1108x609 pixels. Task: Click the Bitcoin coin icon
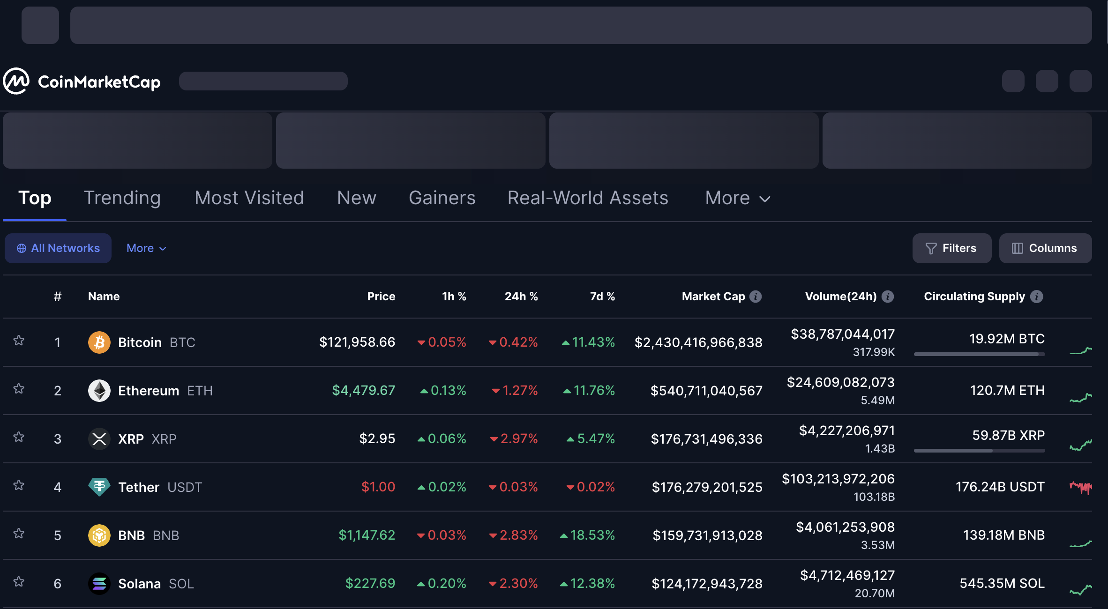(99, 342)
